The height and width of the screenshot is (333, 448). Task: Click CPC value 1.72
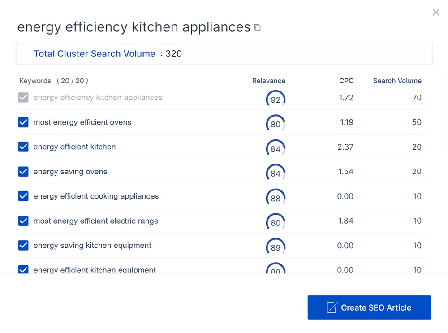[346, 98]
